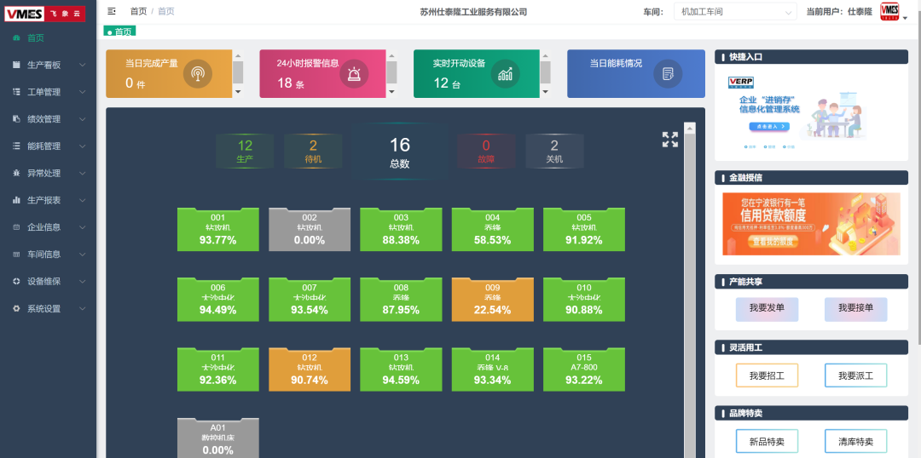Switch to the 首页 page tab
This screenshot has height=458, width=921.
(120, 31)
